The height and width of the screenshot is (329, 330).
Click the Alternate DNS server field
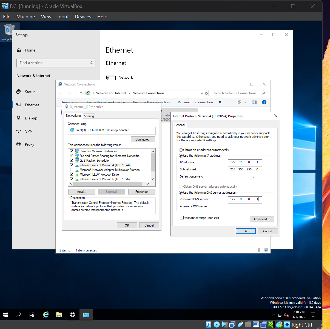(245, 206)
